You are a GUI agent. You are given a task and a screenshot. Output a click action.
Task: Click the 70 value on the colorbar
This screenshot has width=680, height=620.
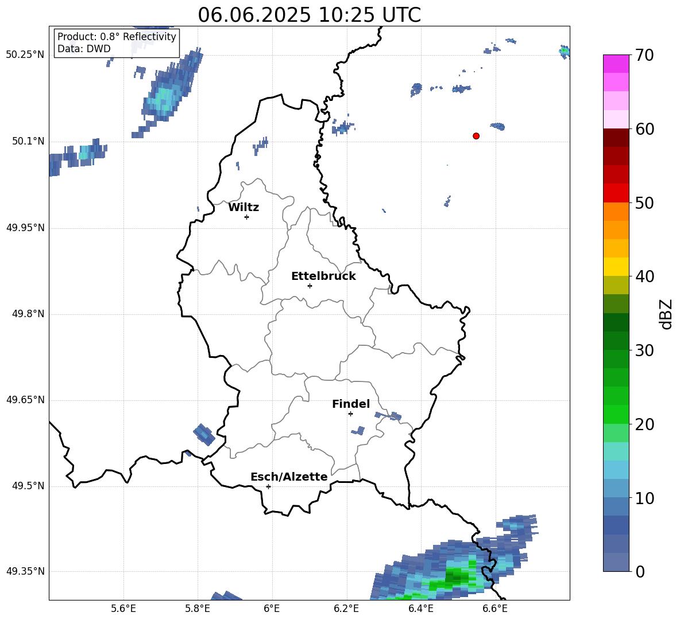[645, 56]
